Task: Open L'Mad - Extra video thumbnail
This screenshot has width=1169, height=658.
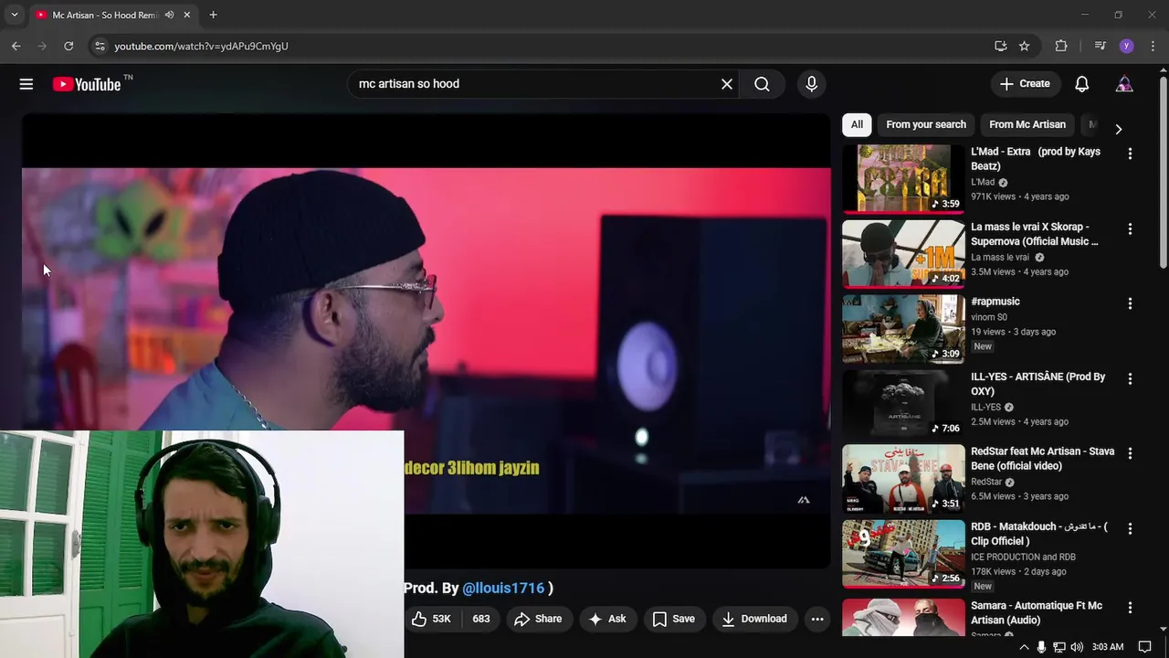Action: (903, 178)
